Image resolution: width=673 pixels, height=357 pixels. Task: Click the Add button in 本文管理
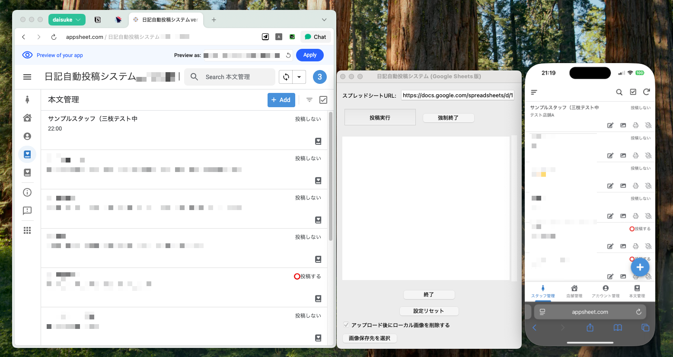point(281,100)
